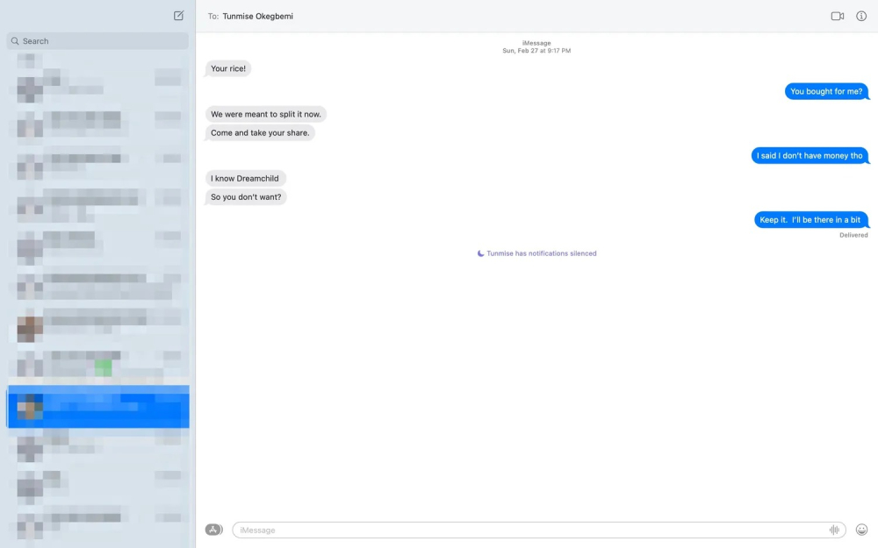Image resolution: width=878 pixels, height=548 pixels.
Task: Click the Delivered status label
Action: tap(853, 235)
